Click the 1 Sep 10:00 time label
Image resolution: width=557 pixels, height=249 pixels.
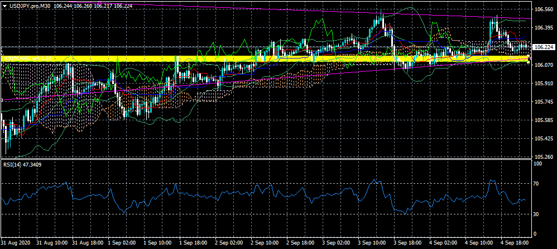[x=158, y=243]
